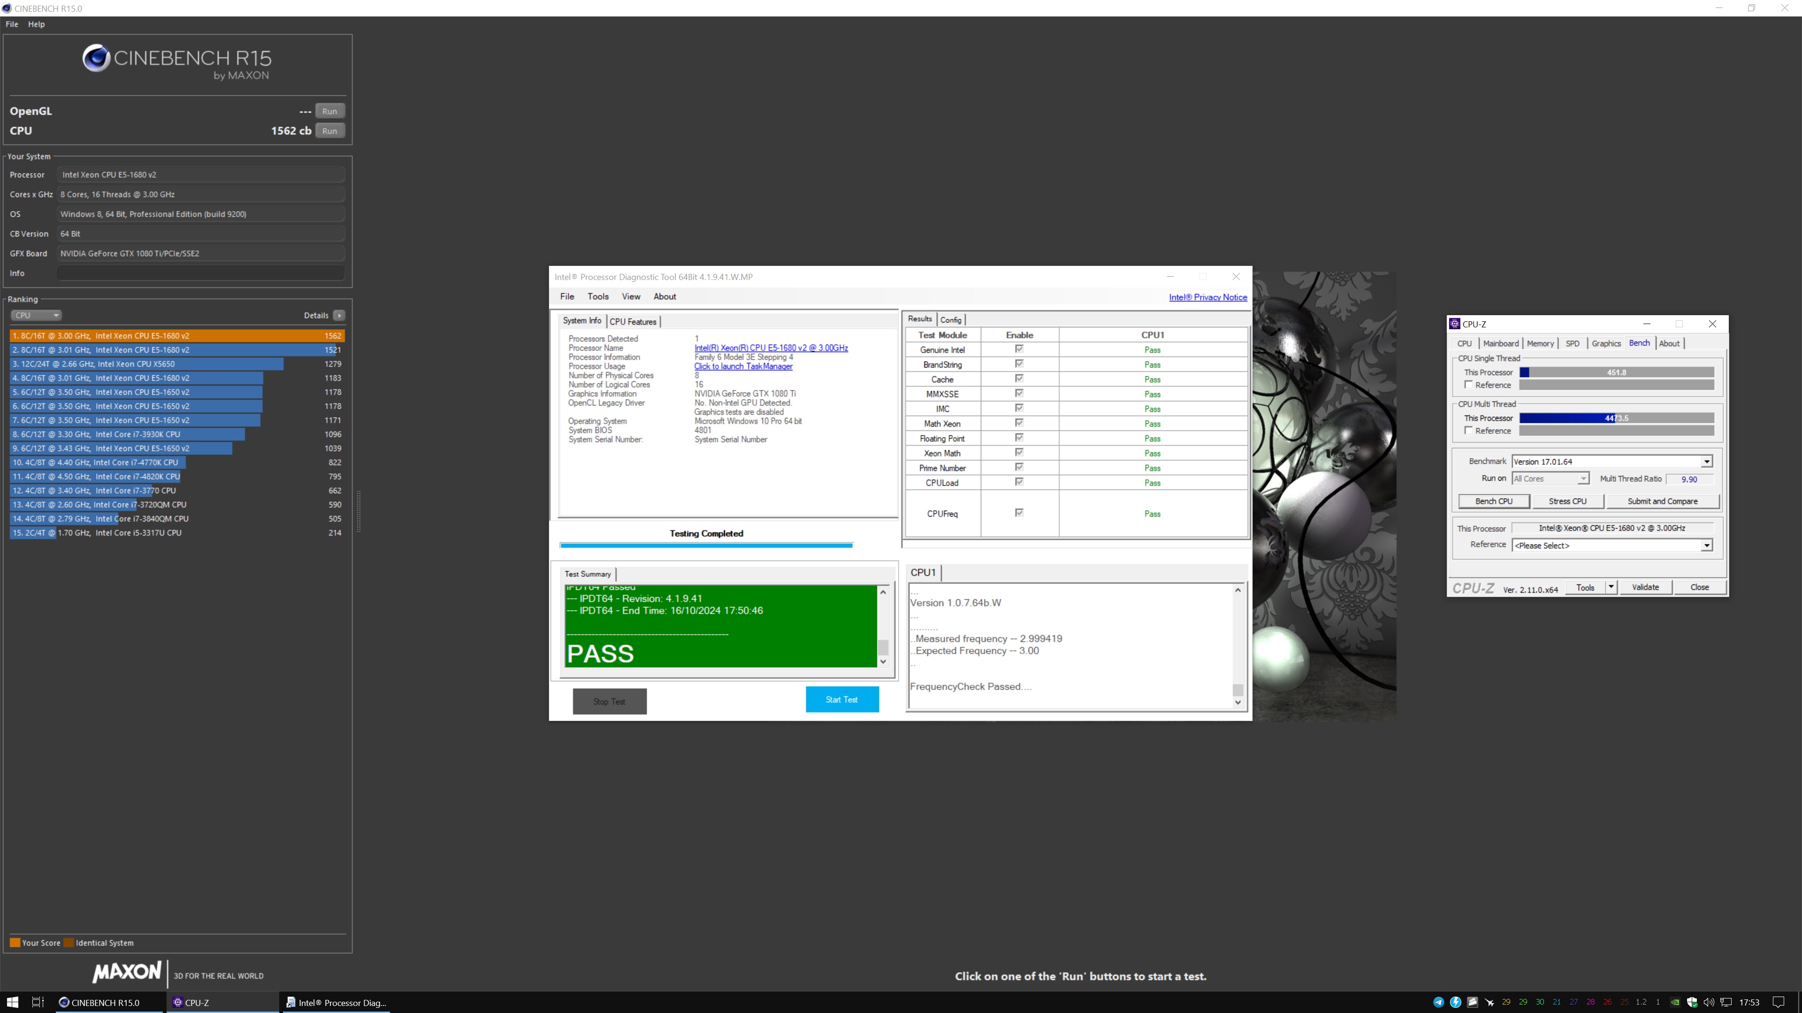Switch to CINEBENCH R15.0 taskbar item
The width and height of the screenshot is (1802, 1013).
[108, 1002]
